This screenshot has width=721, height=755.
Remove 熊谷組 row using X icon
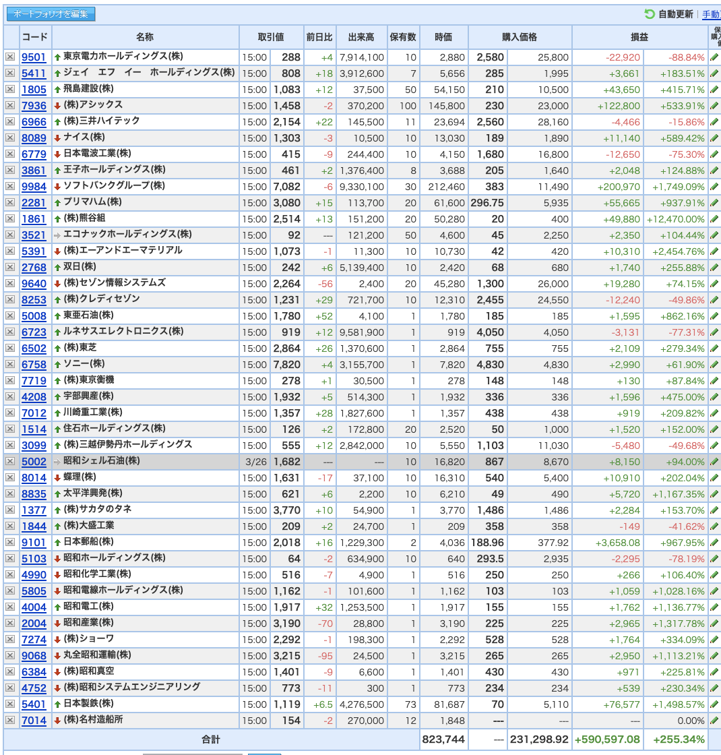tap(10, 218)
